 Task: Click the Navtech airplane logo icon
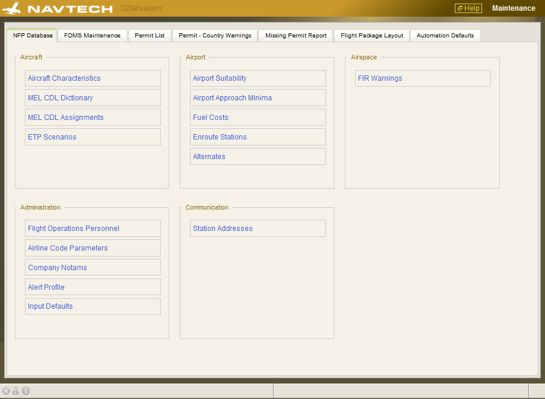point(11,8)
